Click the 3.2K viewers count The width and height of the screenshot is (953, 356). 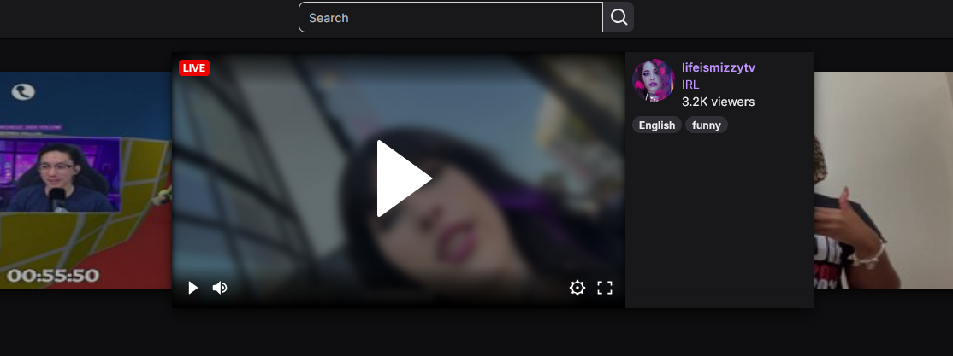(719, 102)
